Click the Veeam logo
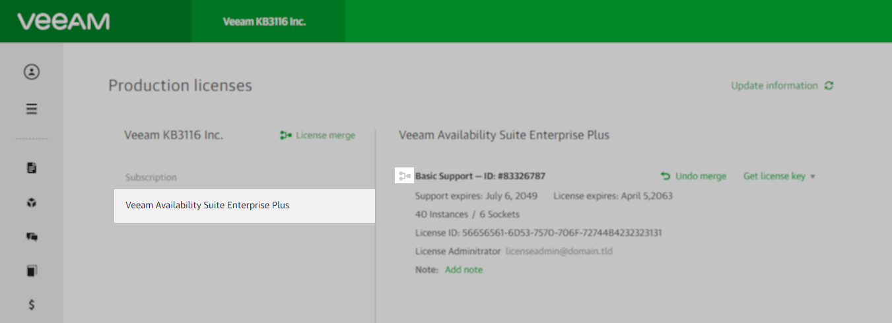892x323 pixels. [x=63, y=22]
